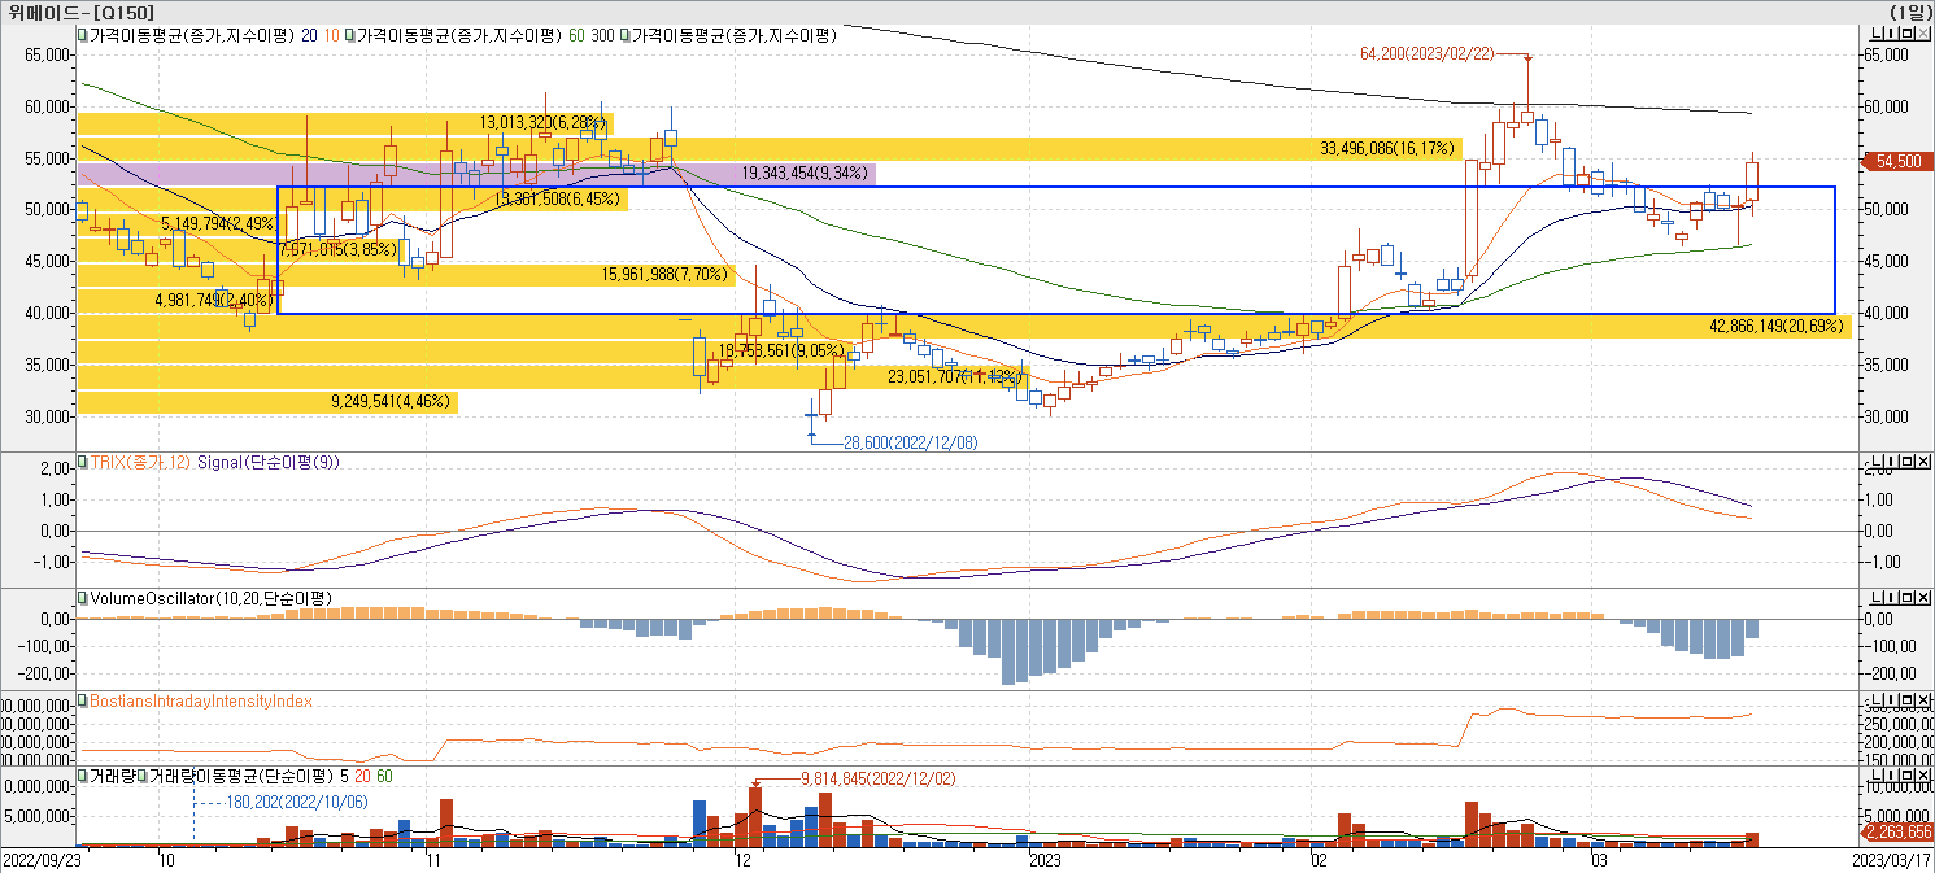Maximize the BostiansIntradayIntensityIndex panel

1908,700
